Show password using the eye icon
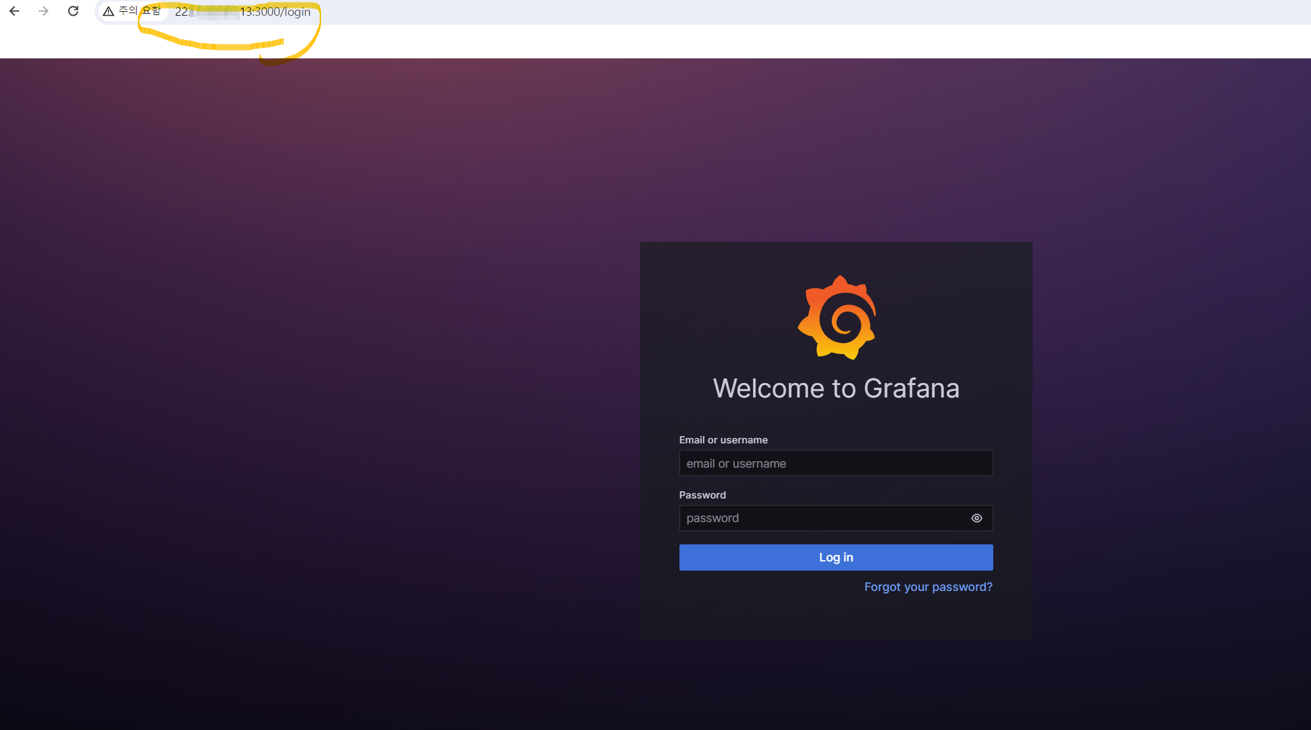The height and width of the screenshot is (730, 1311). [x=976, y=518]
